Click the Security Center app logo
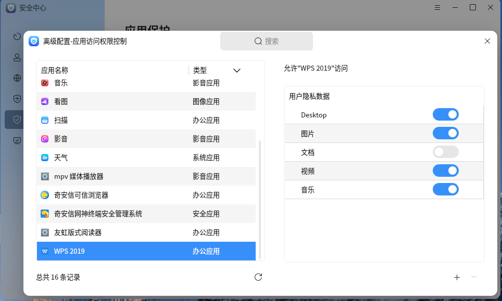The width and height of the screenshot is (502, 301). tap(11, 8)
